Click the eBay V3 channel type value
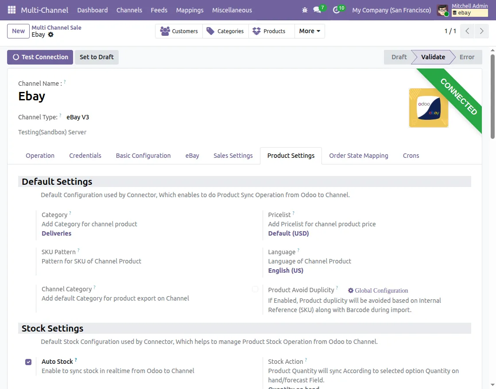This screenshot has height=389, width=496. pyautogui.click(x=77, y=117)
